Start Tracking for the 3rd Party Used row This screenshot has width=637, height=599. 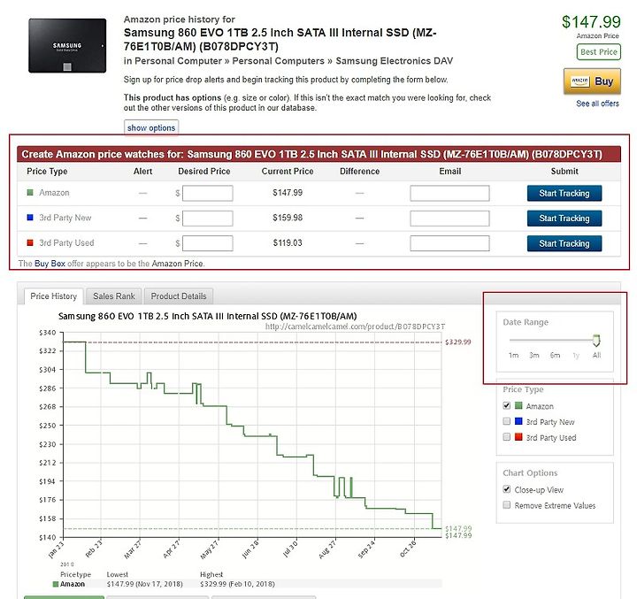click(x=564, y=244)
